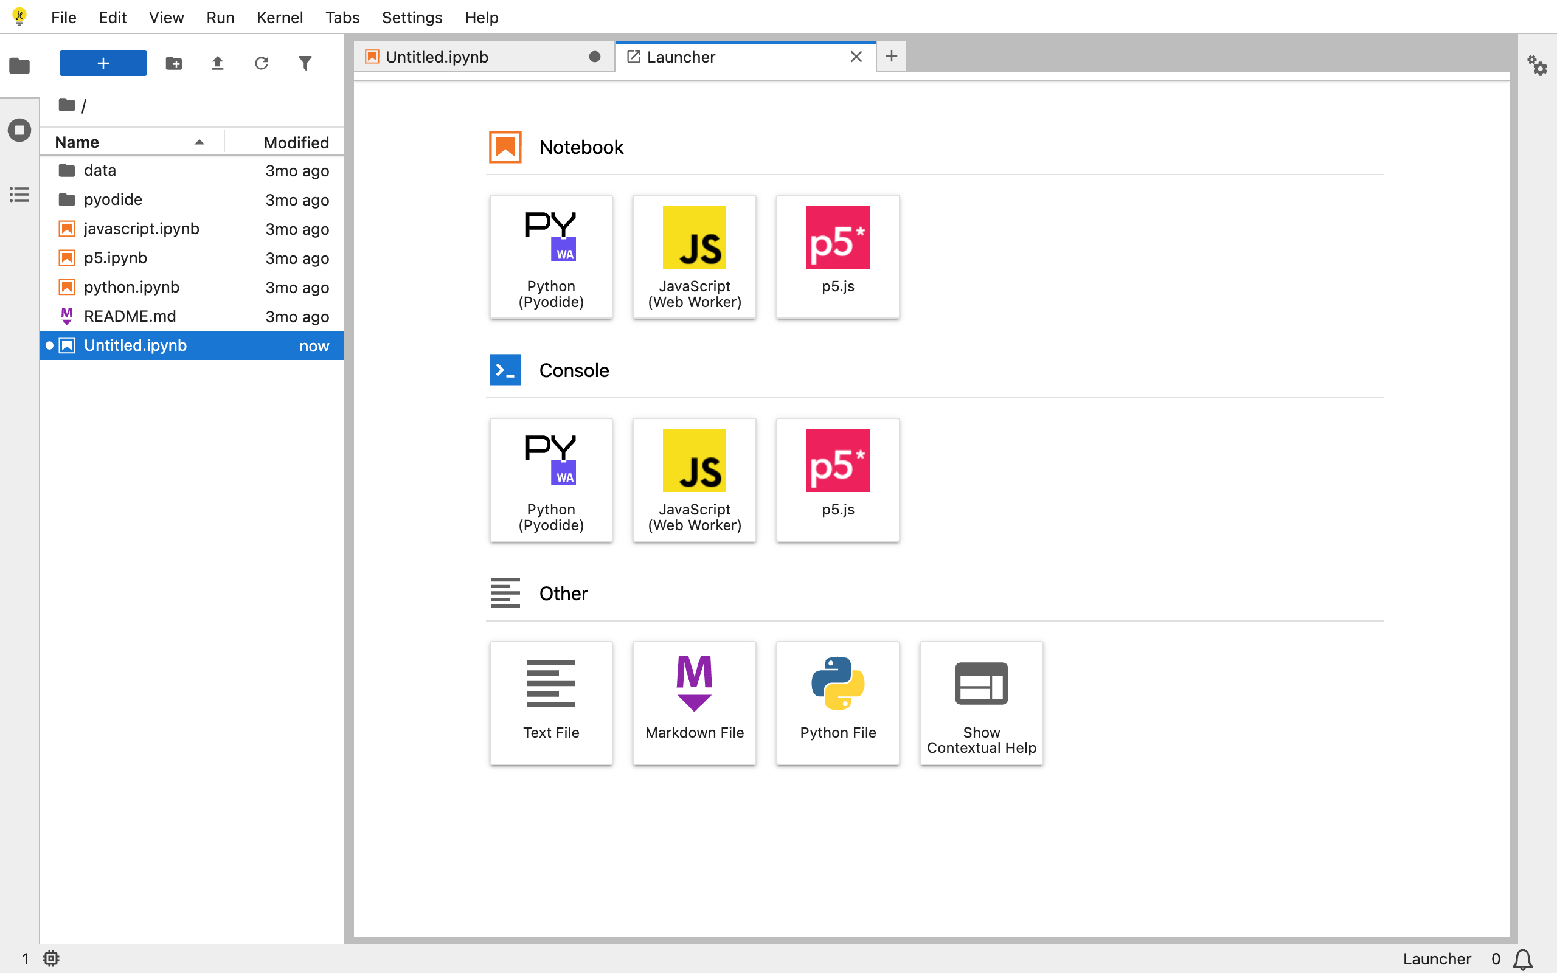Click the root folder breadcrumb

[67, 105]
